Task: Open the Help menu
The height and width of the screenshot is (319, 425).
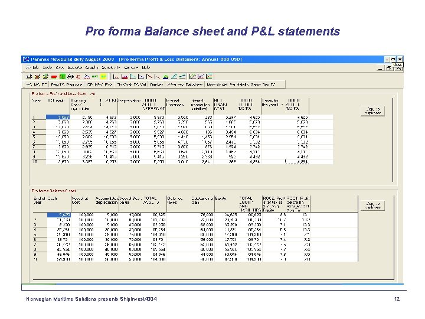Action: click(146, 67)
